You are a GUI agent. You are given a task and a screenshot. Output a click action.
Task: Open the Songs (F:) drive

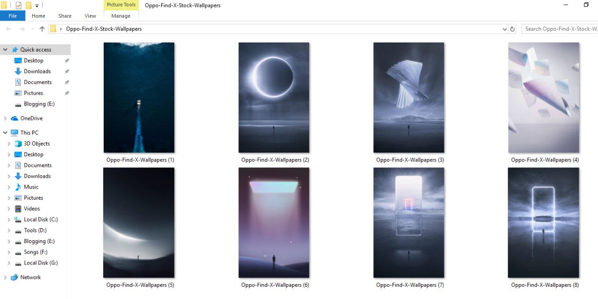click(x=35, y=252)
